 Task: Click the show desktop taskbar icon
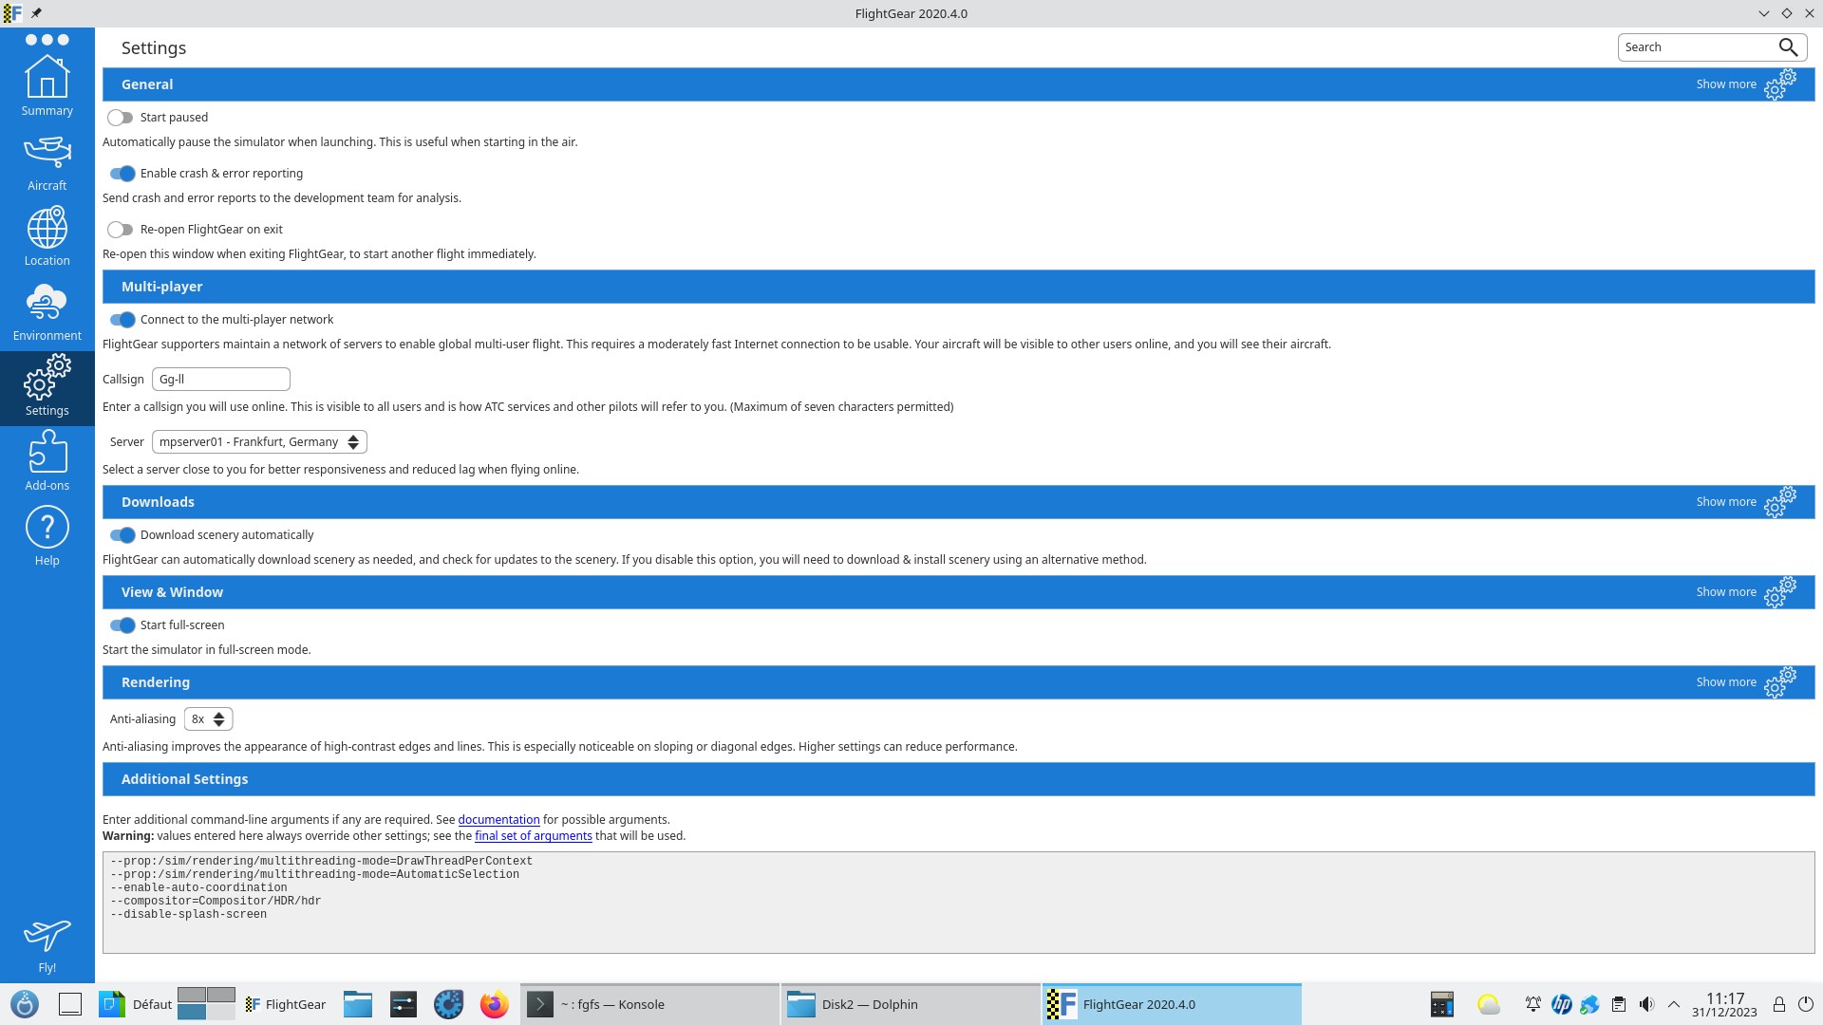[70, 1004]
